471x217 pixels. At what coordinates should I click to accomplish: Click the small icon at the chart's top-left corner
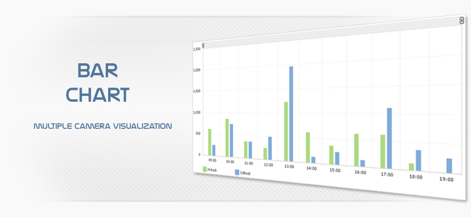pos(203,46)
